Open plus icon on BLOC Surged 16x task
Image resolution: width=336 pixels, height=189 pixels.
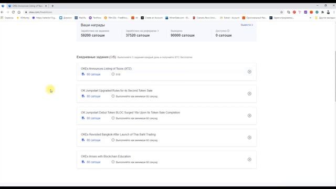coord(249,115)
